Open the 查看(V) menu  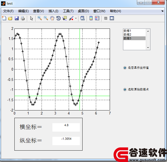pyautogui.click(x=39, y=11)
